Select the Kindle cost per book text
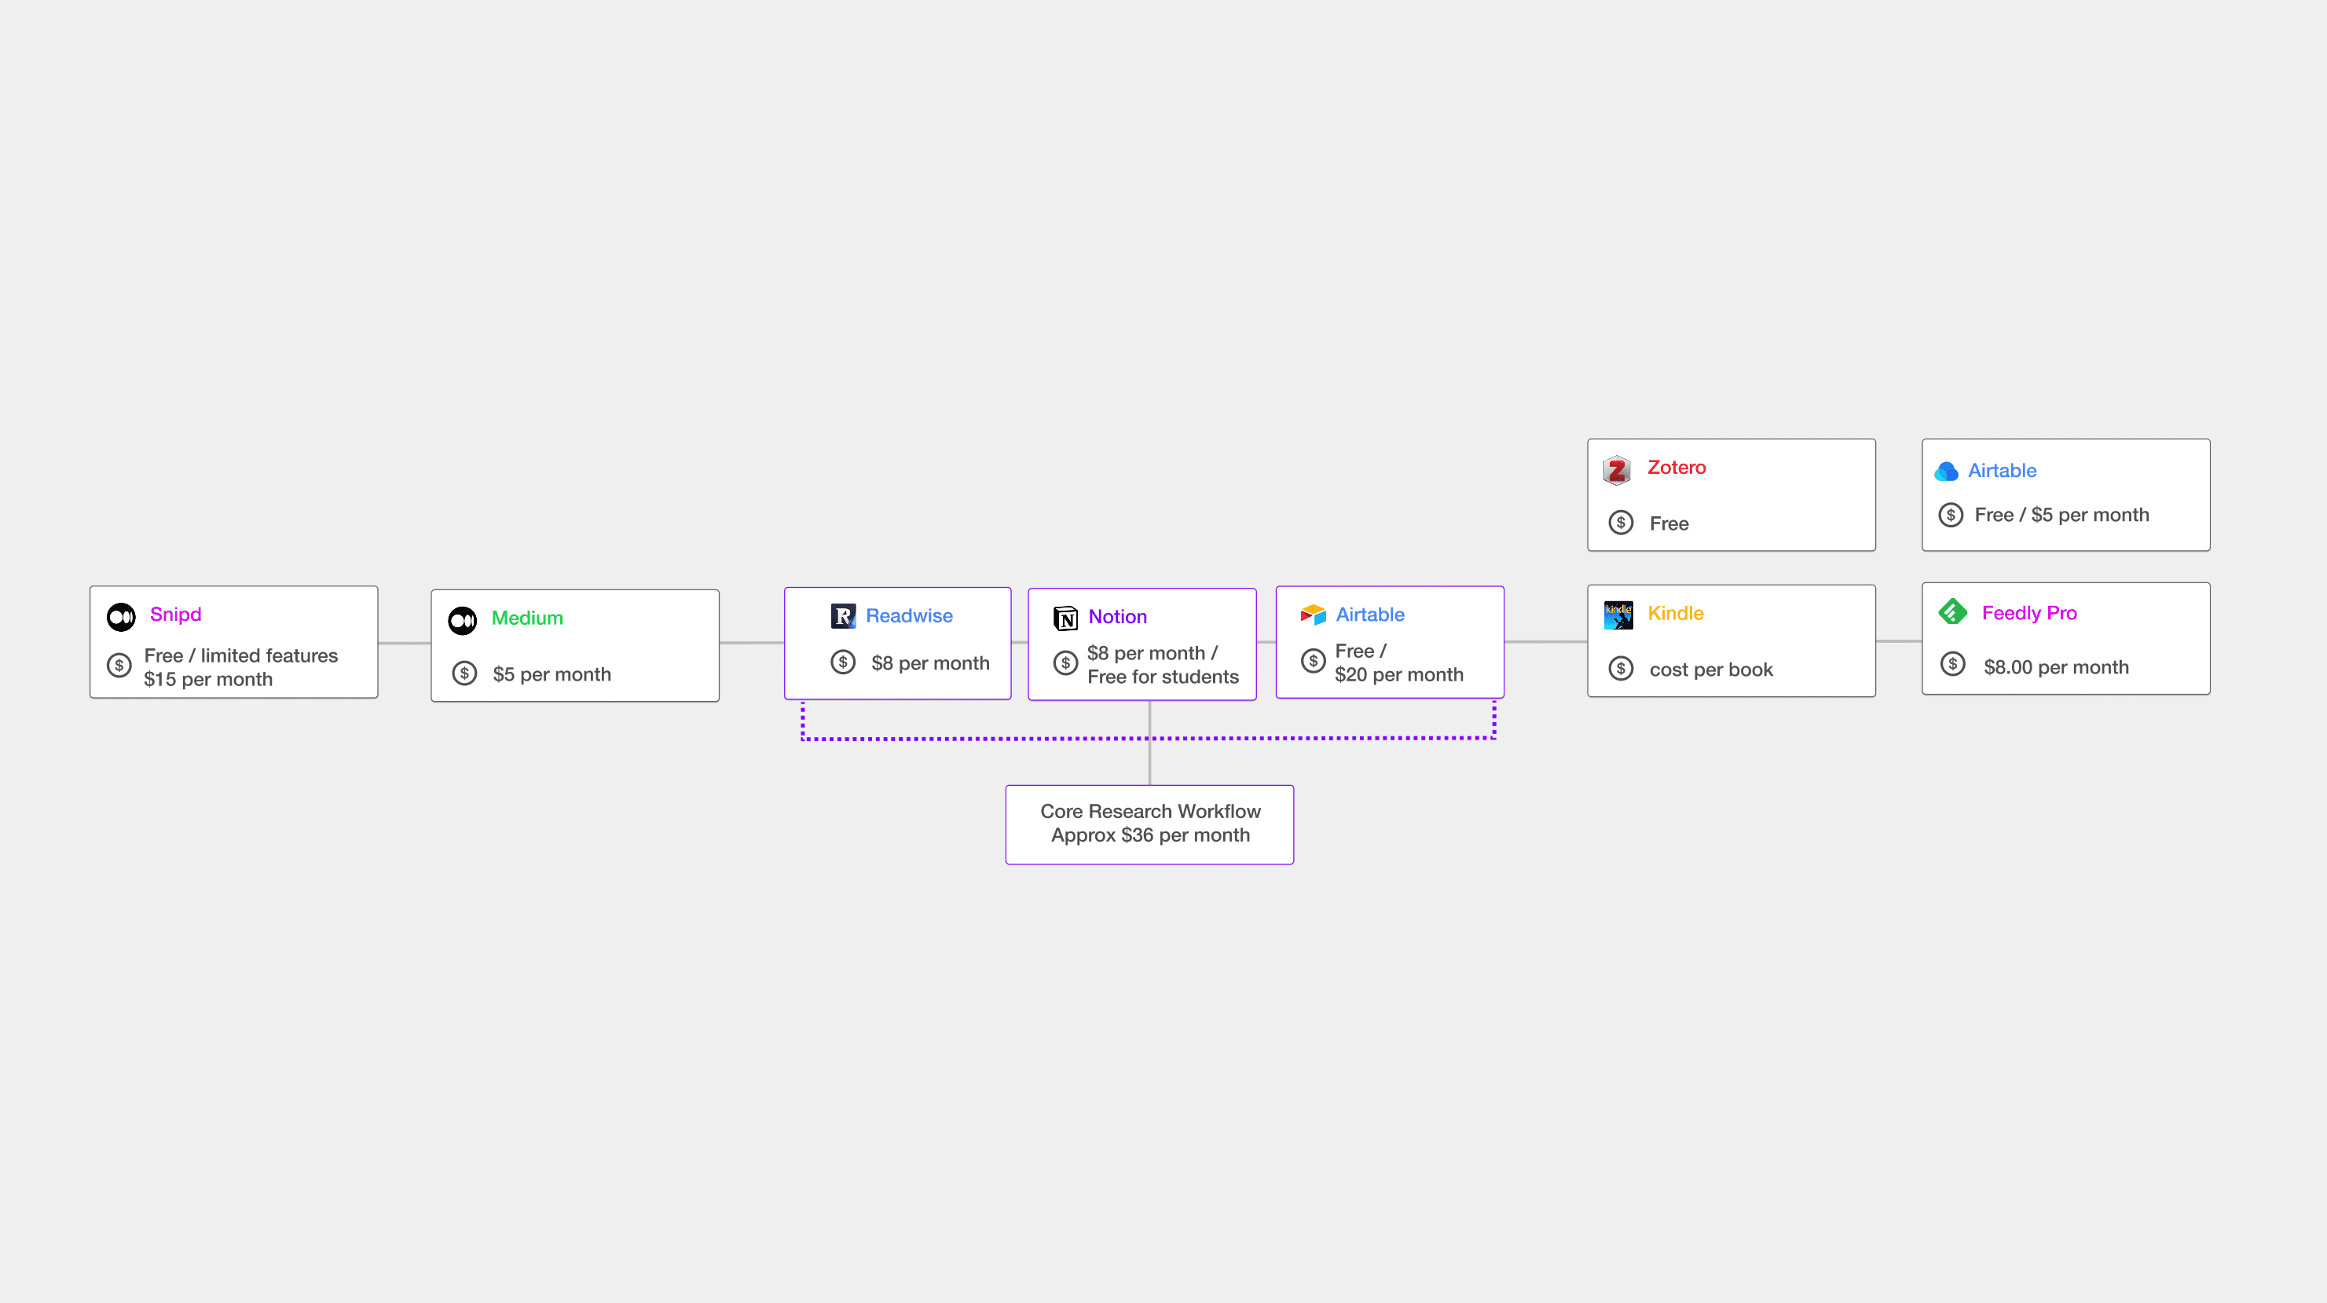 [1710, 670]
